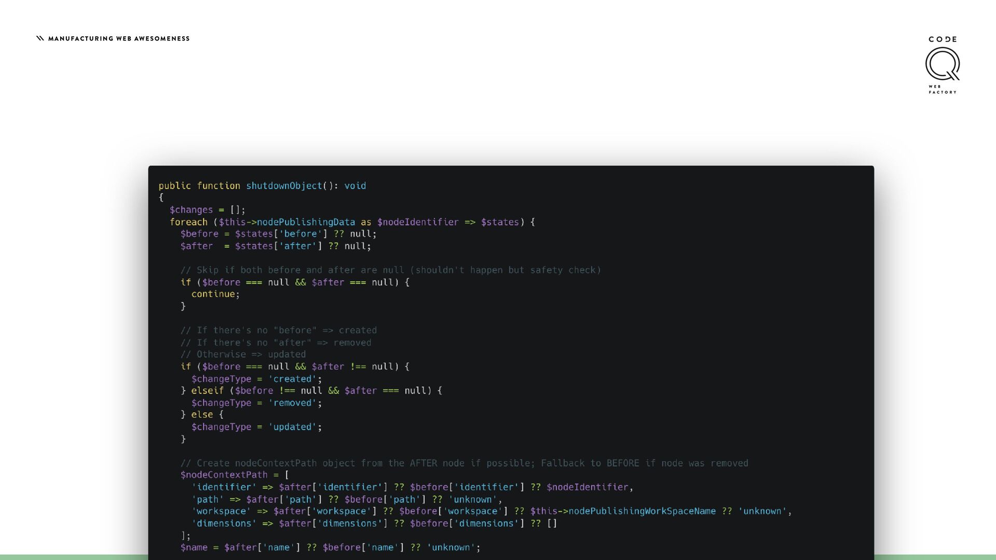996x560 pixels.
Task: Click the $changes variable declaration
Action: (x=191, y=210)
